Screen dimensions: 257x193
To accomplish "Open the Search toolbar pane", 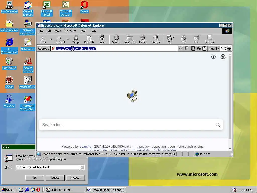I will point(116,40).
